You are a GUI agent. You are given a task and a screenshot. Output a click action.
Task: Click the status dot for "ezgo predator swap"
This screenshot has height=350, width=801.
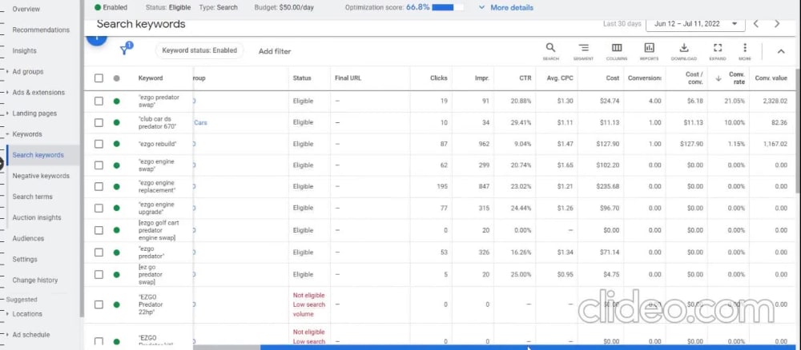(x=116, y=101)
